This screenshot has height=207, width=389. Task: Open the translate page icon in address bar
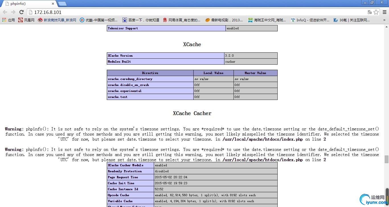pos(370,12)
